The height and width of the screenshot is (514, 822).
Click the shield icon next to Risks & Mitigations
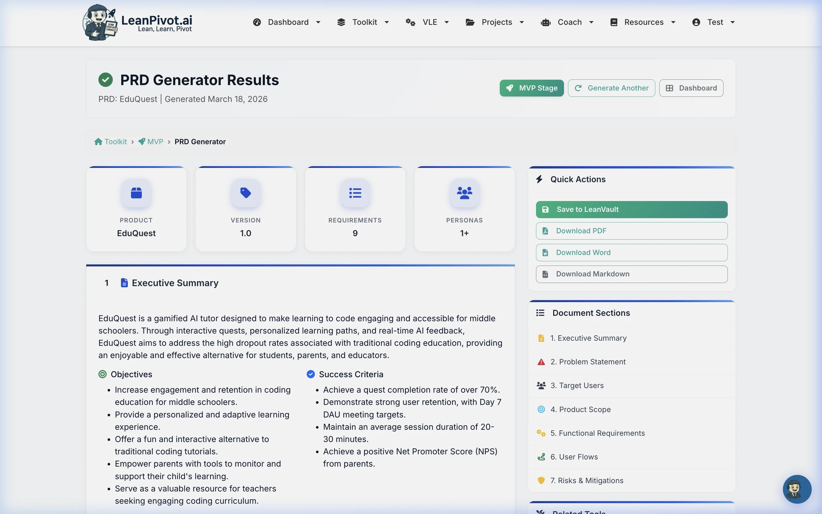(541, 480)
